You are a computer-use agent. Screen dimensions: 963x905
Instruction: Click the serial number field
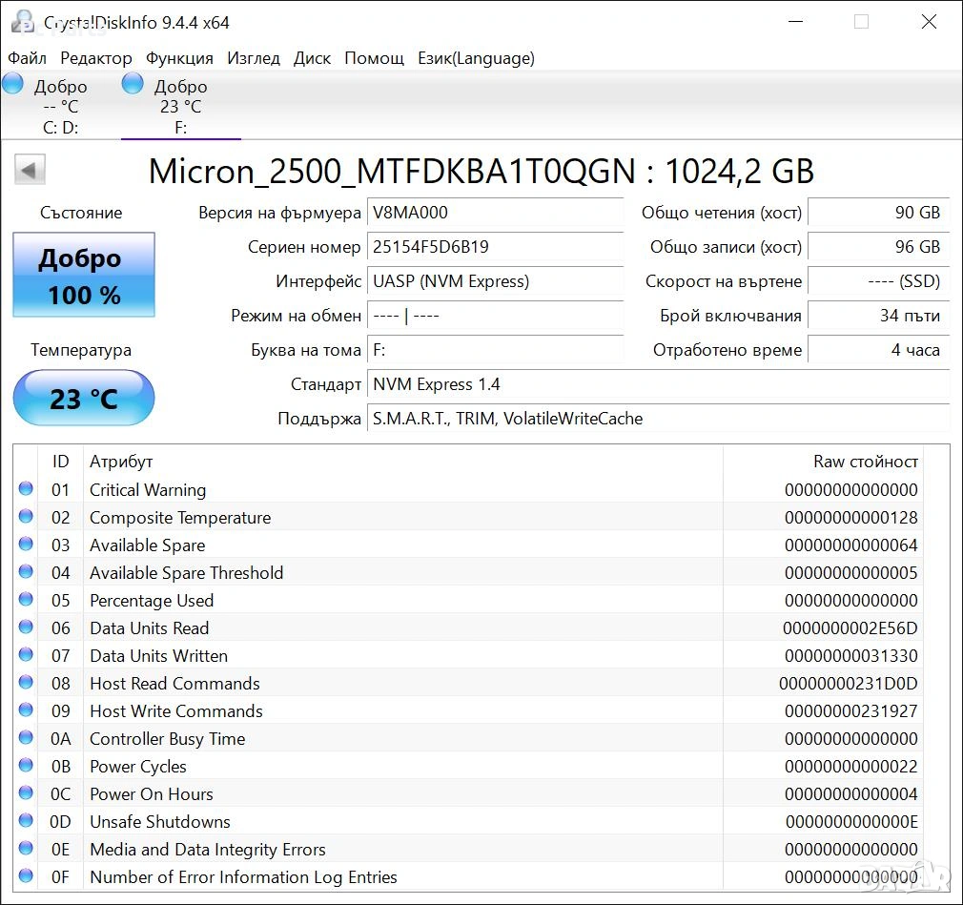pos(495,247)
